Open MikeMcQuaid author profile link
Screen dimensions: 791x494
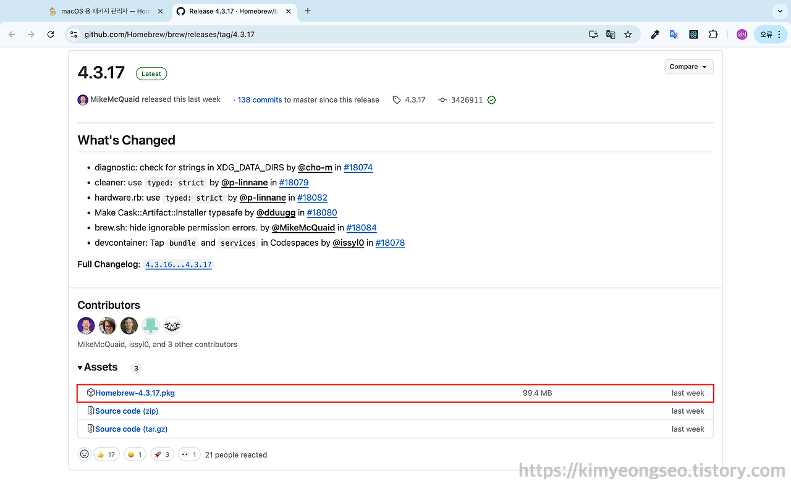pos(115,99)
